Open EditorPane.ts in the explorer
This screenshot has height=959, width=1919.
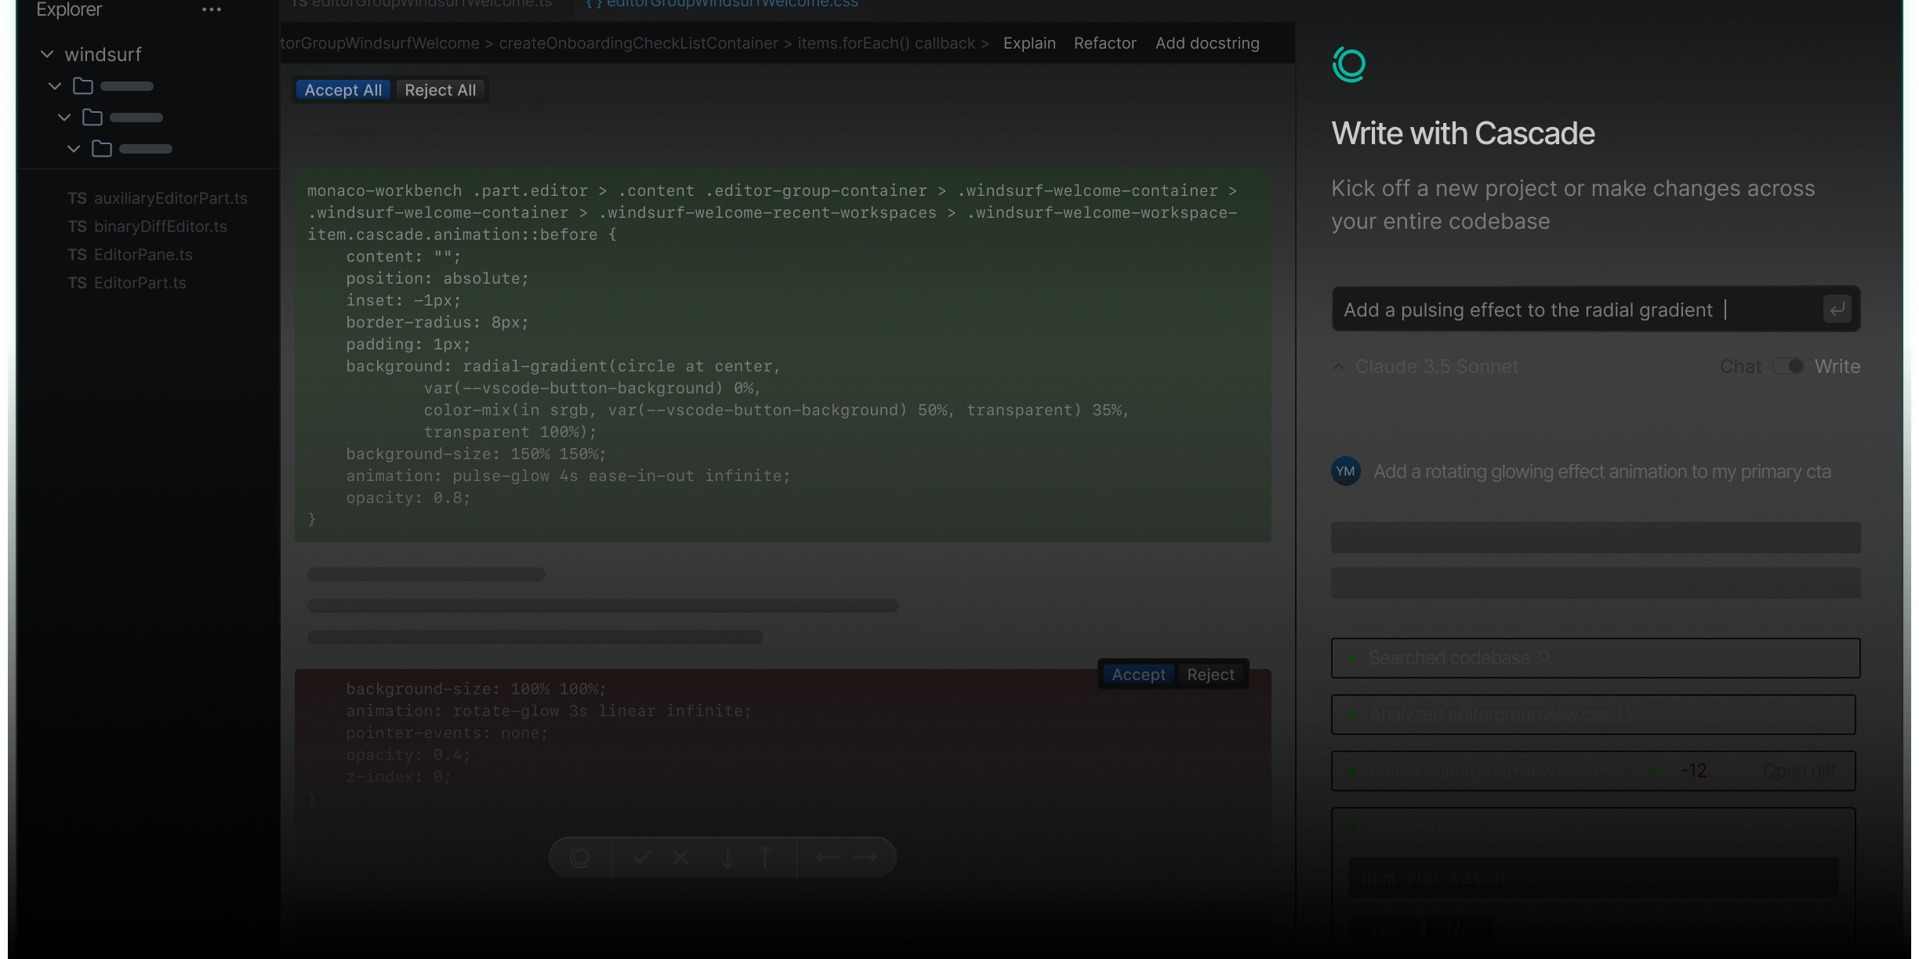pos(143,255)
